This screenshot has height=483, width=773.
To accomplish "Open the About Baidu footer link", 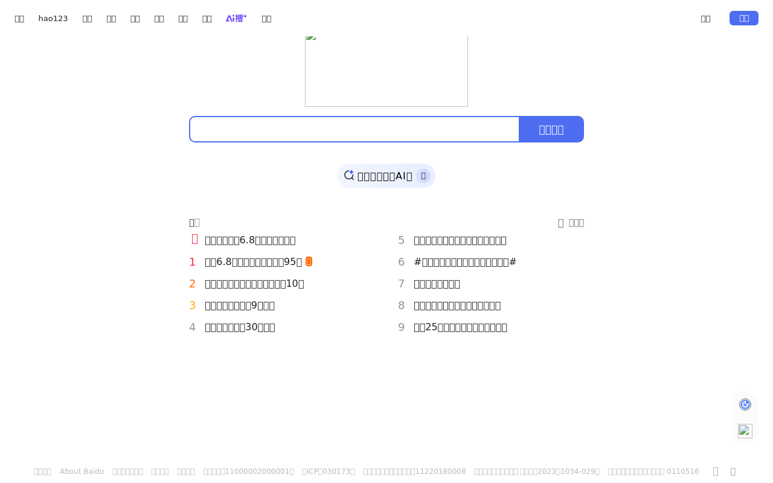I will (x=82, y=472).
